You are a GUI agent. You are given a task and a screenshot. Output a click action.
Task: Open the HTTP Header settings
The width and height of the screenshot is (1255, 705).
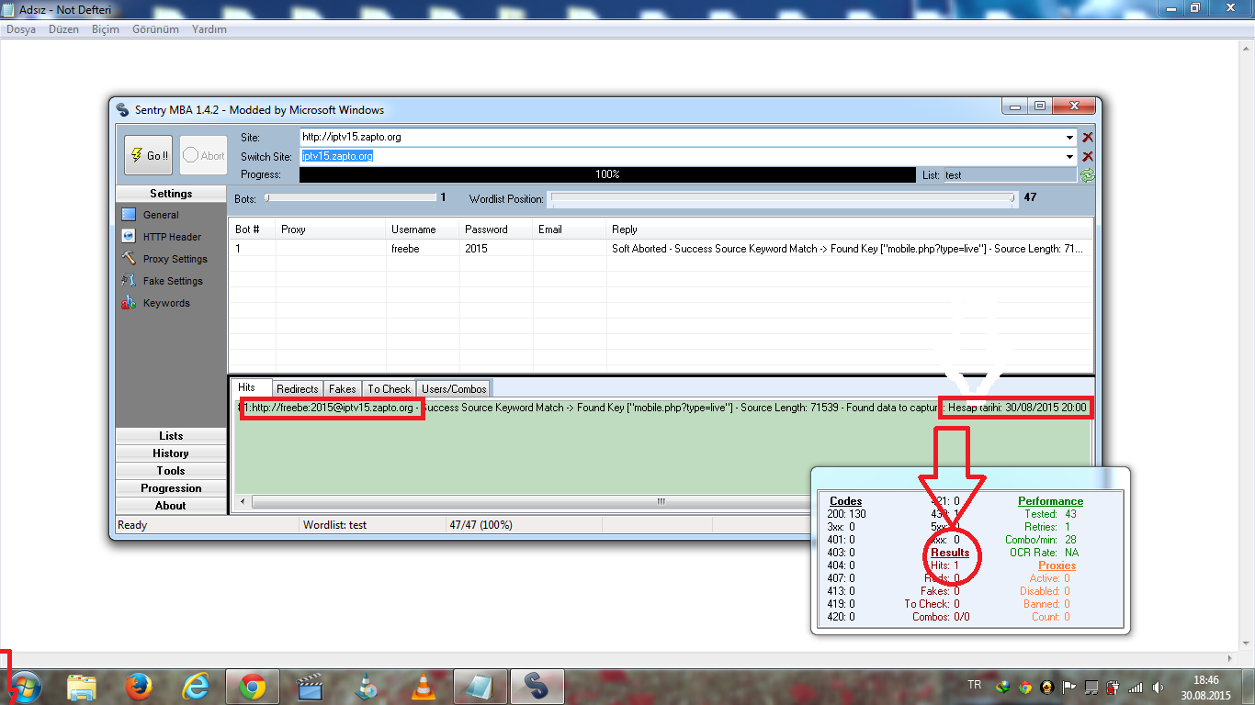tap(172, 237)
